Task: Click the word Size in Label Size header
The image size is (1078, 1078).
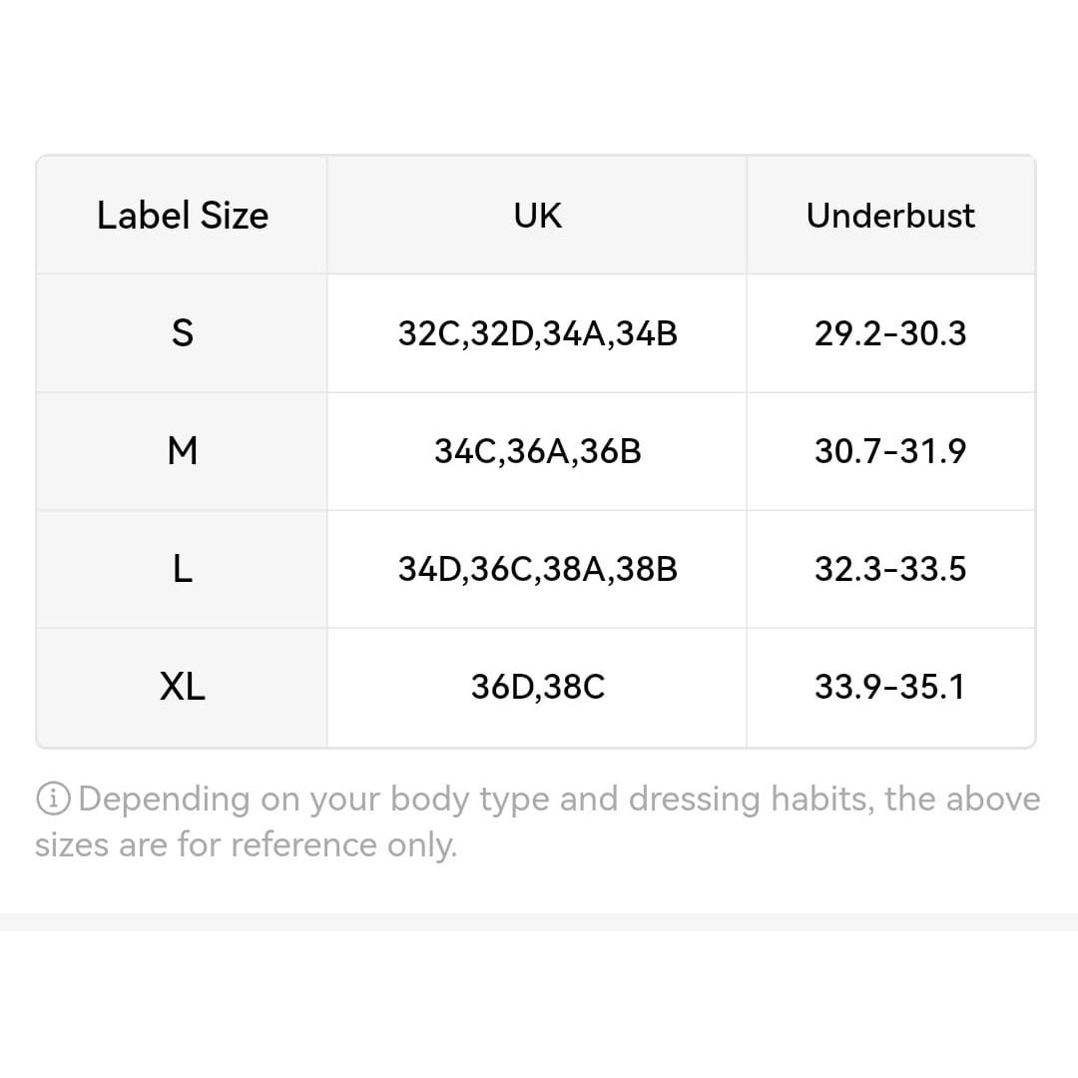Action: tap(235, 216)
